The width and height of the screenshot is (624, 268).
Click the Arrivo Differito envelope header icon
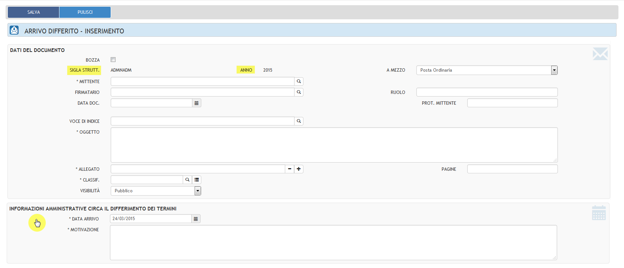point(14,30)
